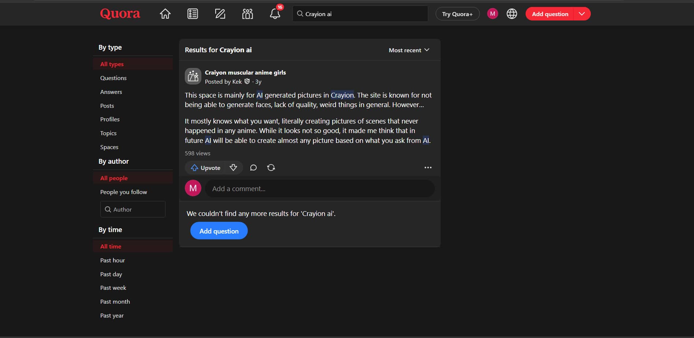Click the shield badge next to Kek

click(x=247, y=81)
